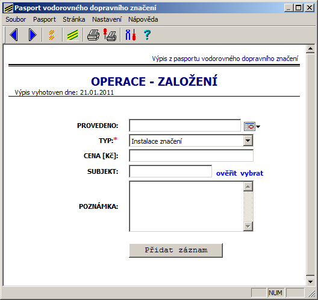The height and width of the screenshot is (300, 318).
Task: Open the Nastavení menu
Action: point(107,19)
